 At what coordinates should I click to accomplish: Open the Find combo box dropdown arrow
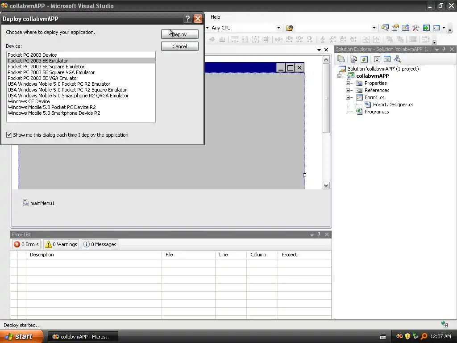(x=374, y=28)
